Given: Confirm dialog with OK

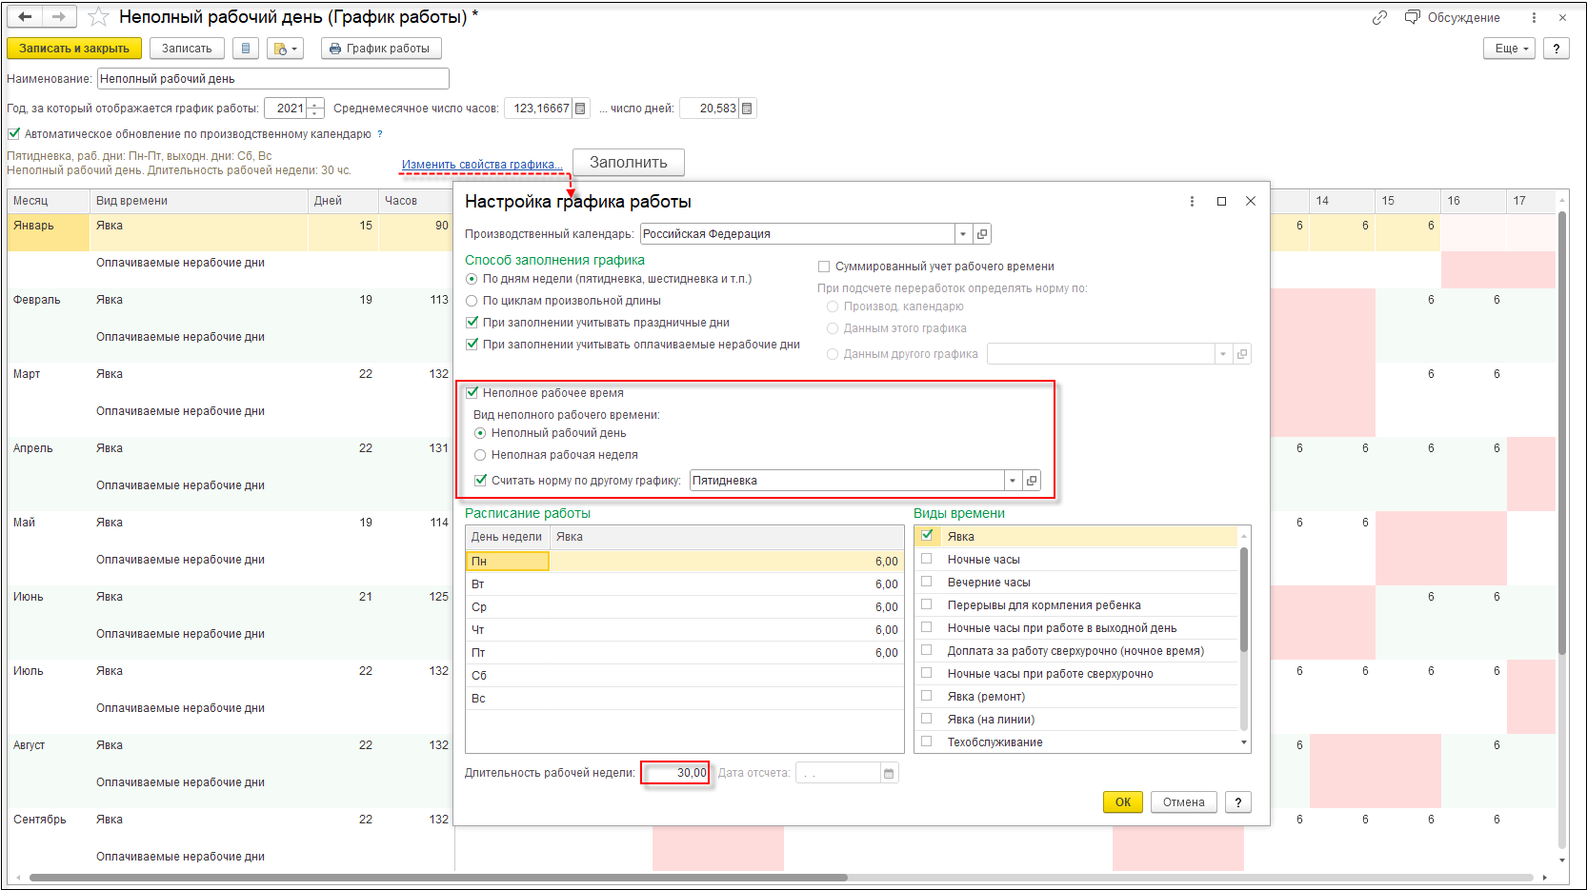Looking at the screenshot, I should tap(1123, 802).
